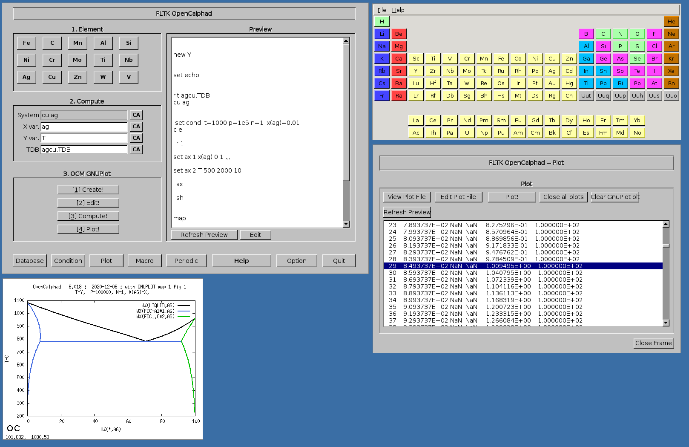The image size is (689, 447).
Task: Choose the Fr element cell
Action: click(382, 96)
